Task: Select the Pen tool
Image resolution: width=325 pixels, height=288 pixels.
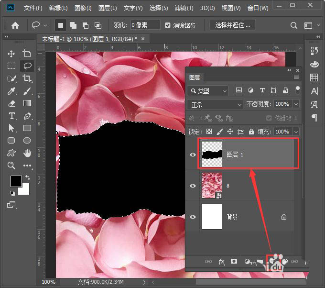Action: tap(27, 116)
